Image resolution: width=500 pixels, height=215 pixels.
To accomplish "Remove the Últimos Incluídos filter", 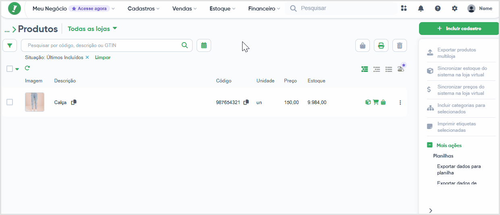I will [x=87, y=57].
